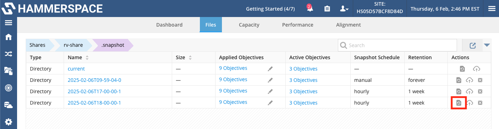Open 3 Objectives for manual snapshot
499x129 pixels.
303,80
